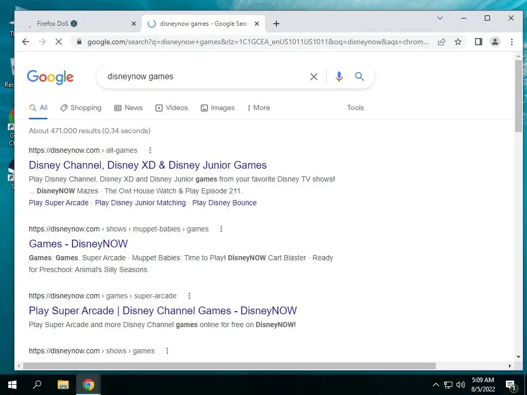Switch to Videos results
This screenshot has height=395, width=527.
pyautogui.click(x=172, y=108)
